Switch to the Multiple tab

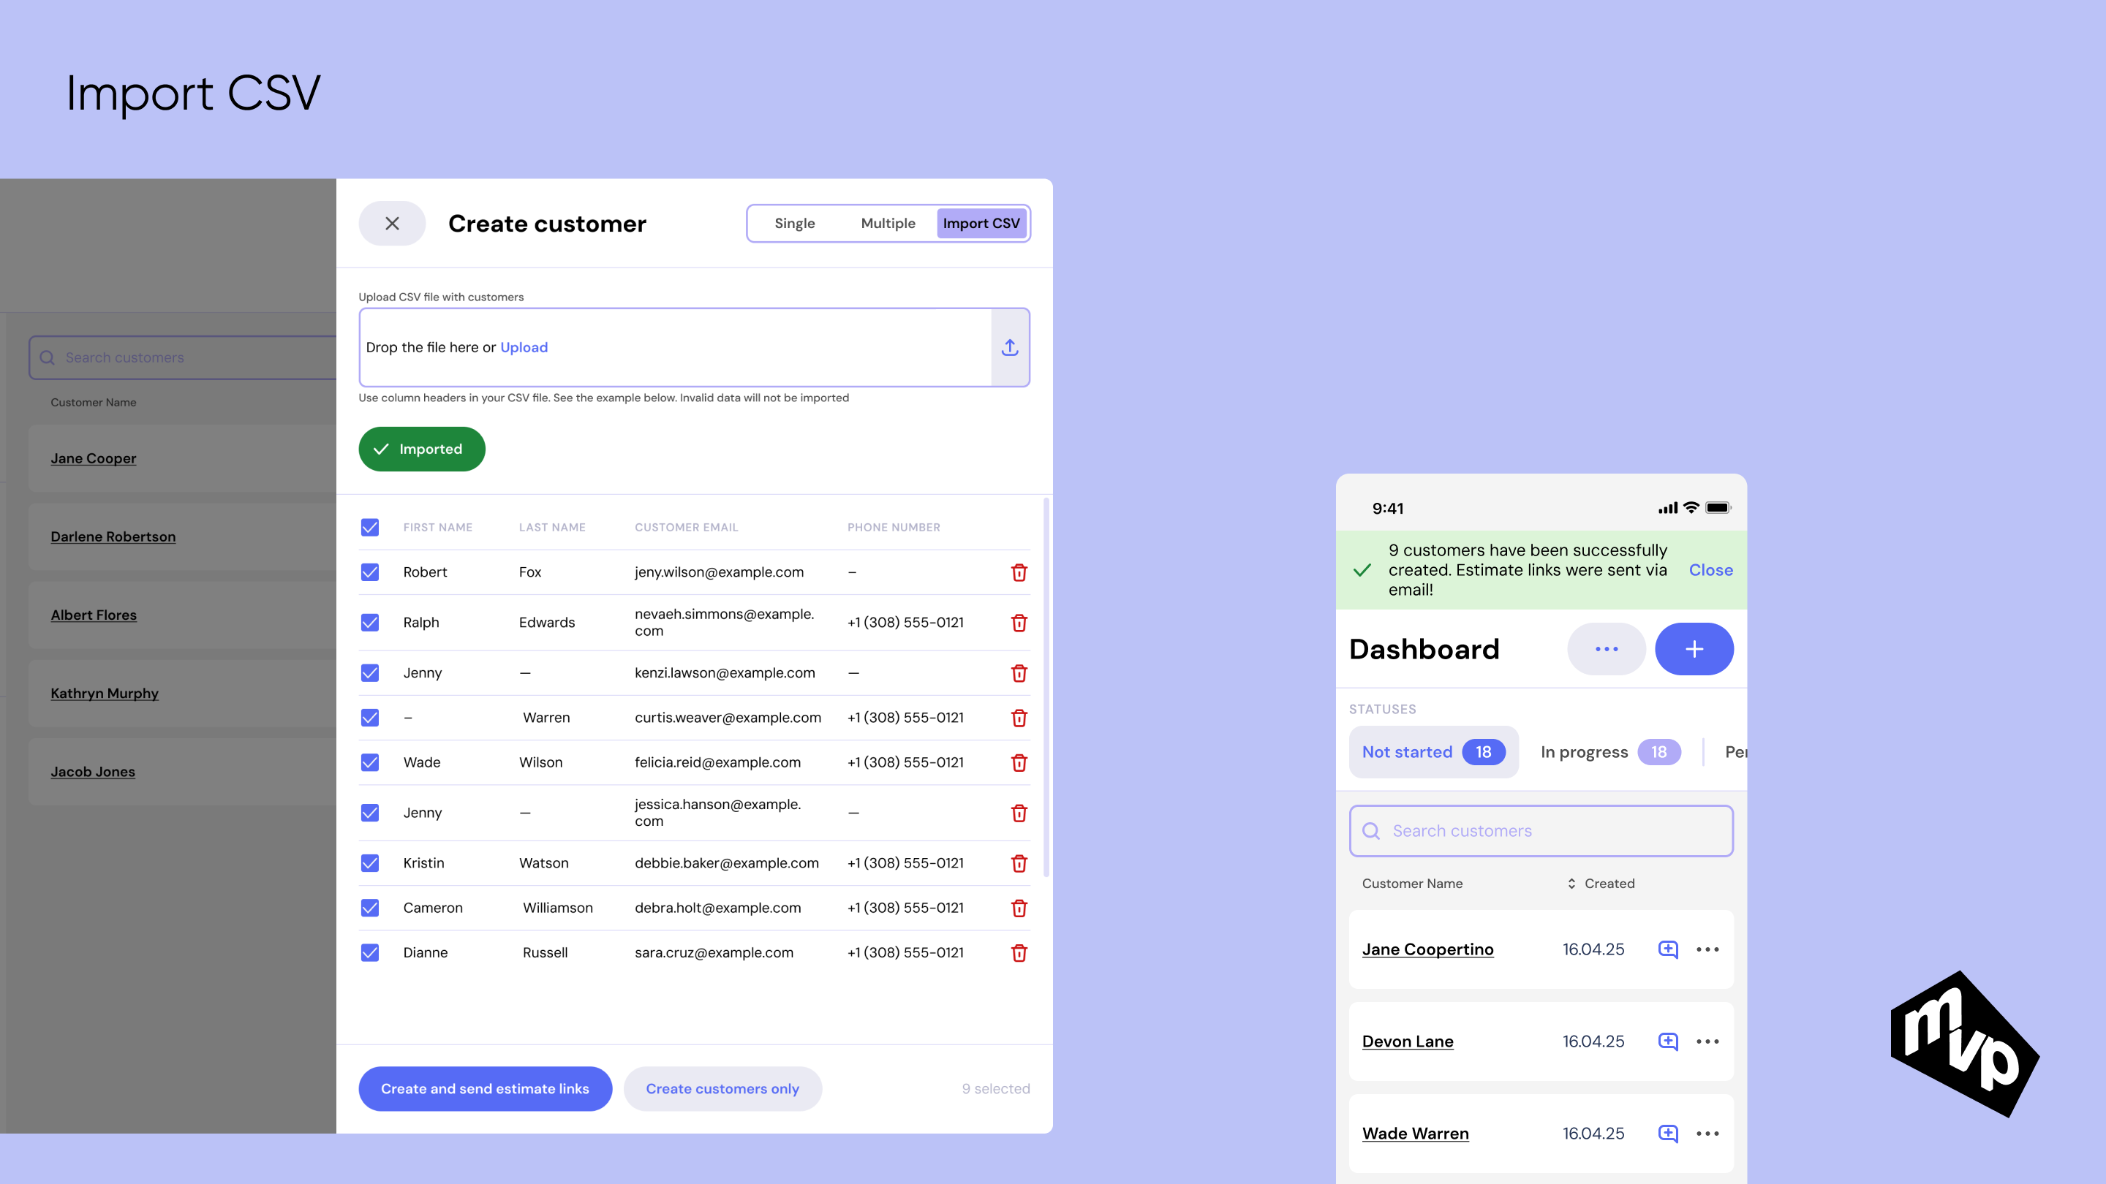click(888, 223)
